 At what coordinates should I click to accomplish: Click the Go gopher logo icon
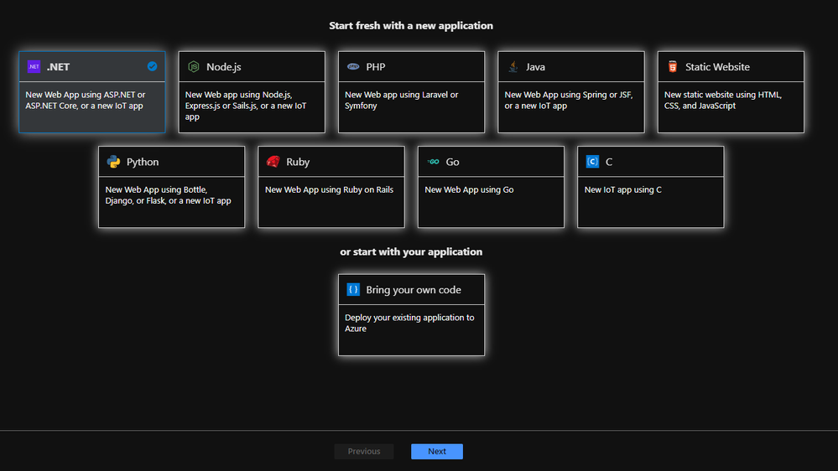[433, 162]
